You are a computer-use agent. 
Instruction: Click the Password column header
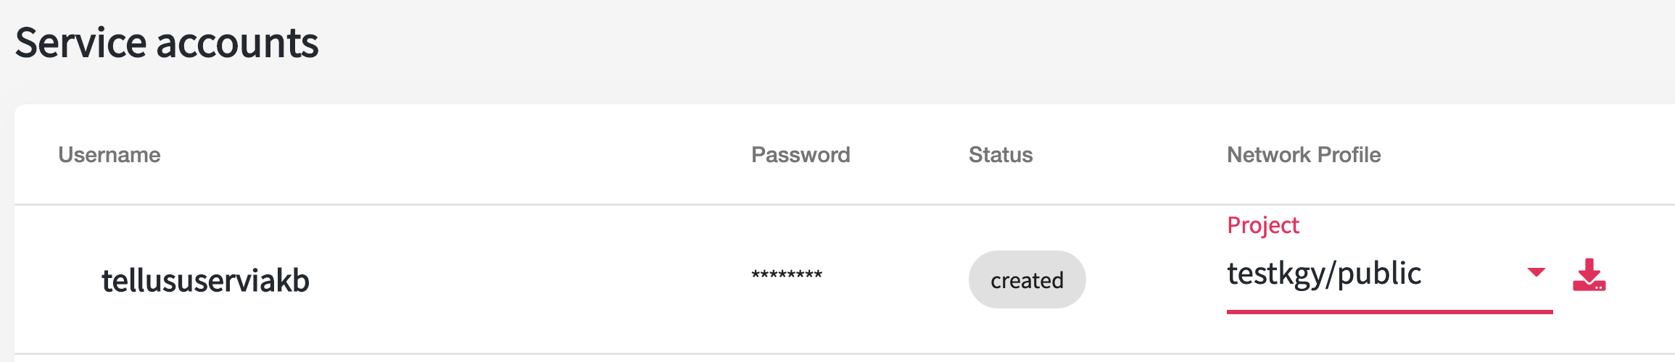tap(801, 154)
